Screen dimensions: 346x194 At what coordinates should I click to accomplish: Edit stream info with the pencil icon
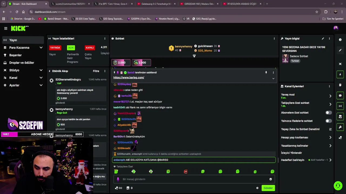point(323,39)
